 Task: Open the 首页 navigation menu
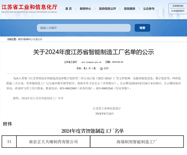click(x=68, y=9)
